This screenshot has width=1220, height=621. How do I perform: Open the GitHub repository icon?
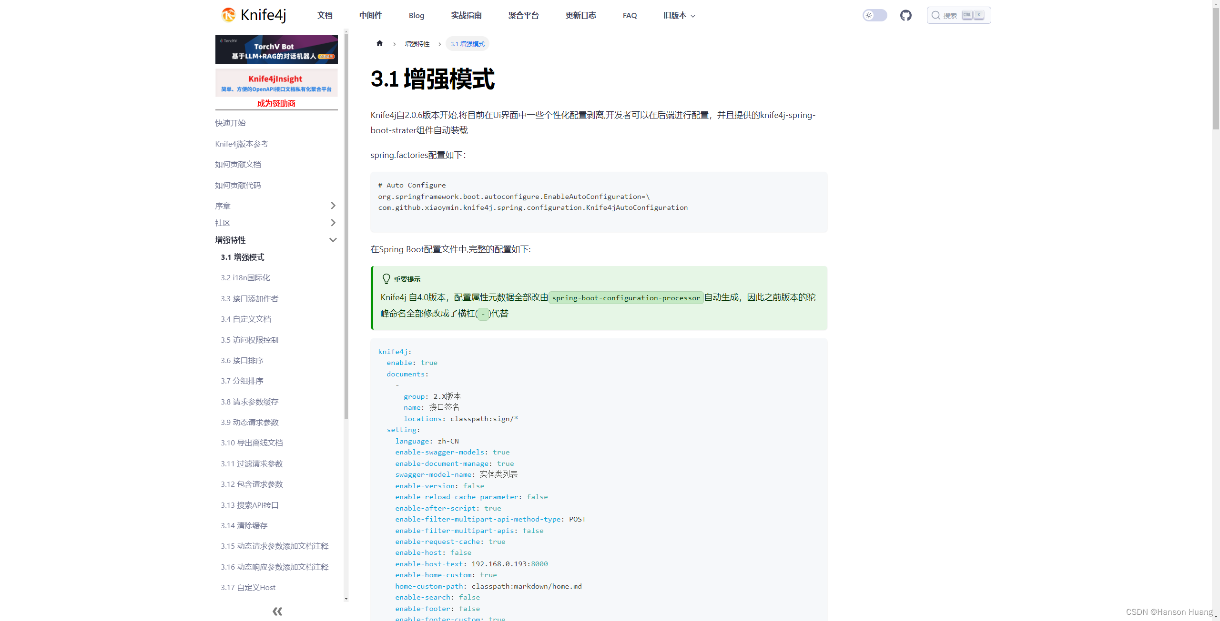905,15
